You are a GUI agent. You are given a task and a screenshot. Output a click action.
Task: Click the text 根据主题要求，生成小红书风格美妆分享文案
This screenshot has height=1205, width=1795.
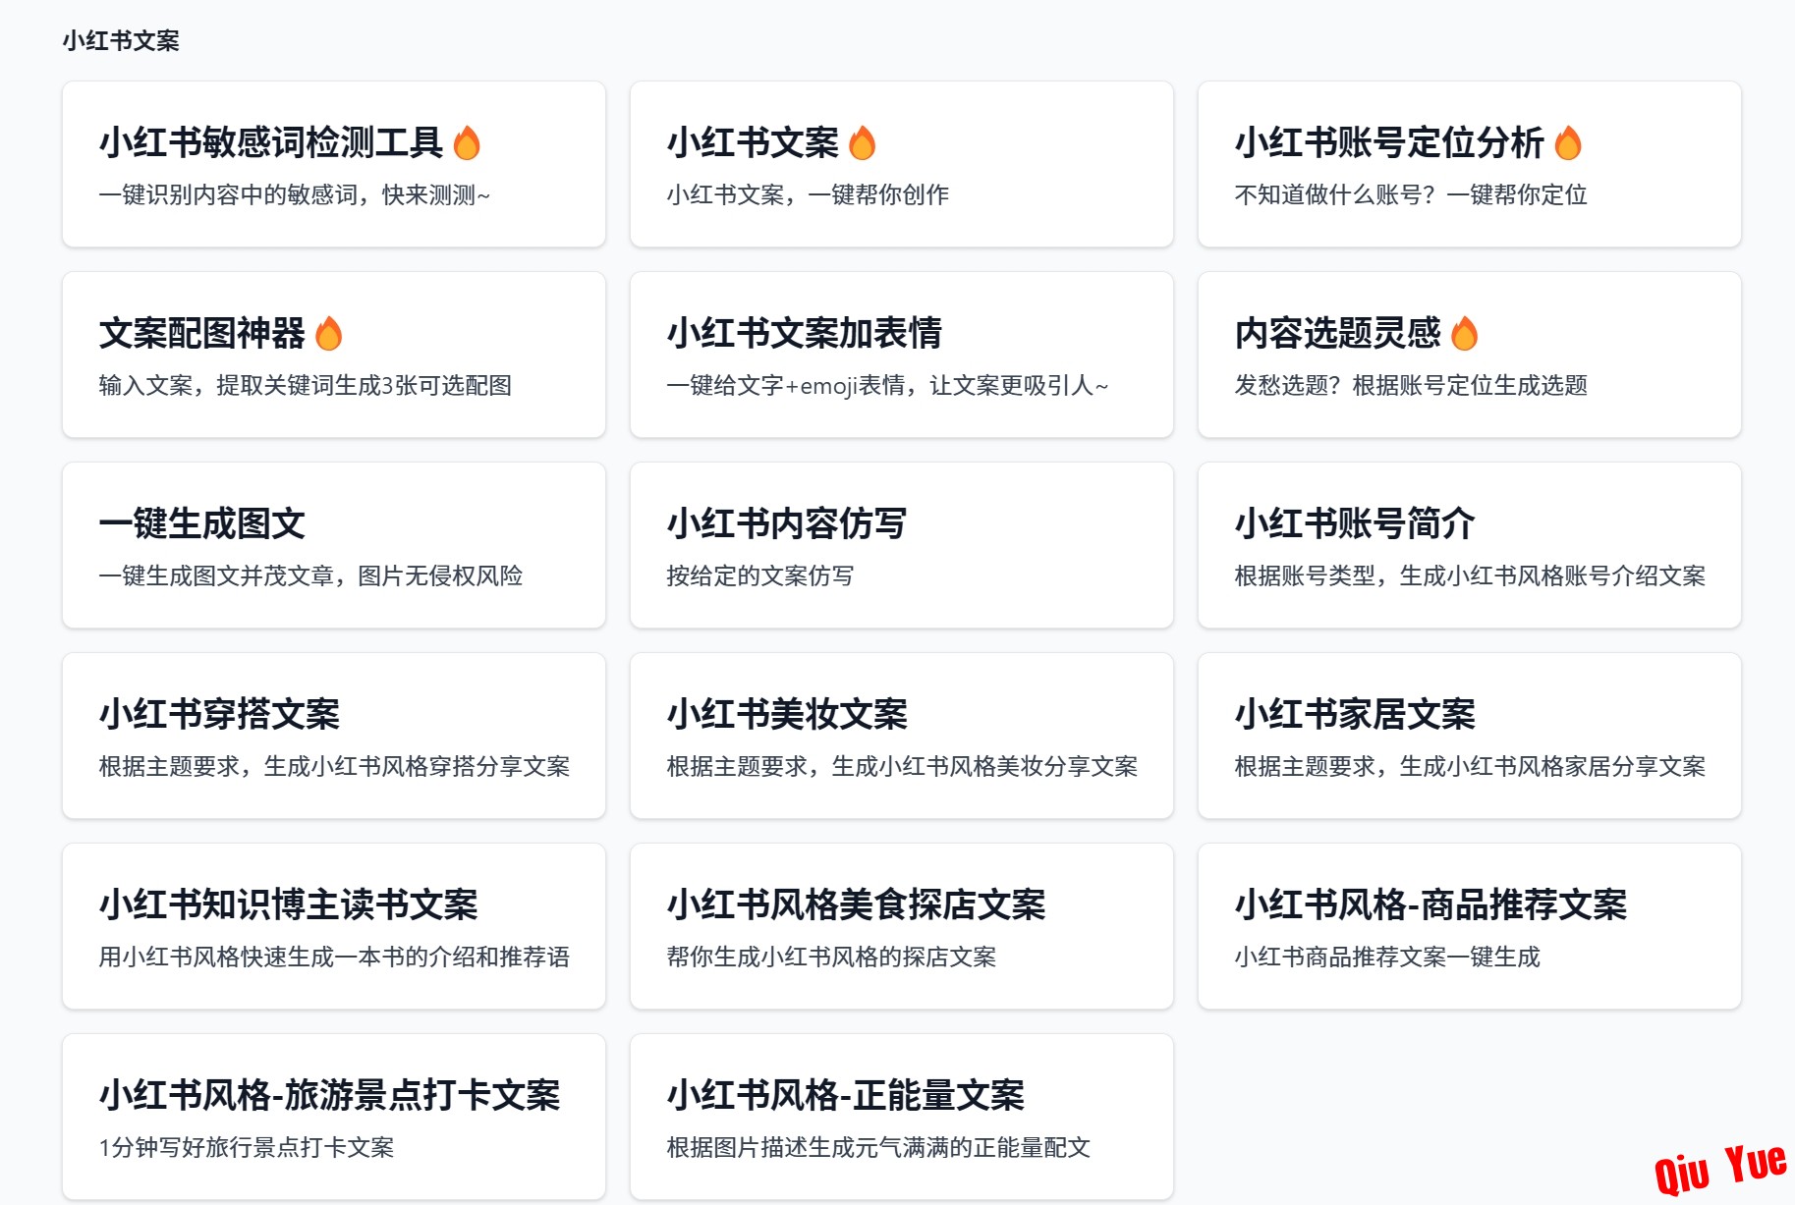point(902,766)
